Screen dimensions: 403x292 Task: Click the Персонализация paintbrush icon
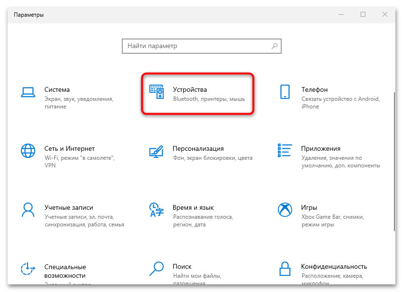point(157,151)
